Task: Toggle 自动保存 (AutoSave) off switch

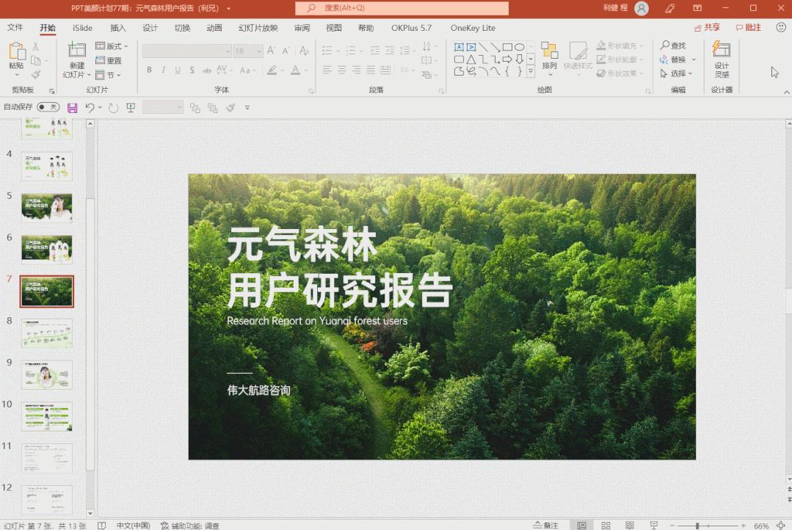Action: [x=48, y=107]
